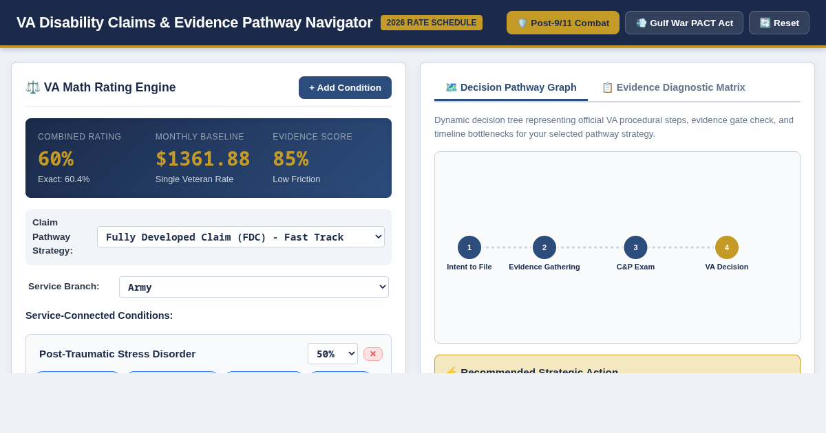
Task: Click the Post-Traumatic Stress Disorder condition name
Action: [117, 354]
